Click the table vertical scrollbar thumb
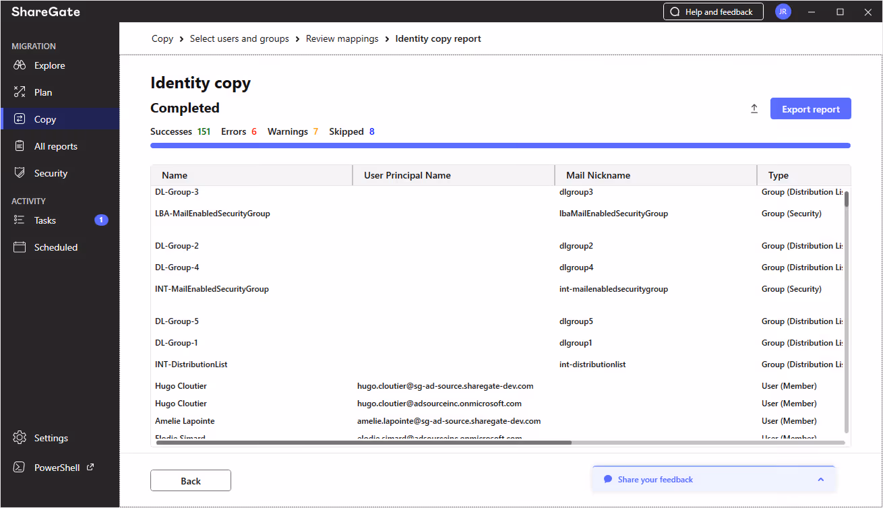The height and width of the screenshot is (508, 883). coord(847,199)
